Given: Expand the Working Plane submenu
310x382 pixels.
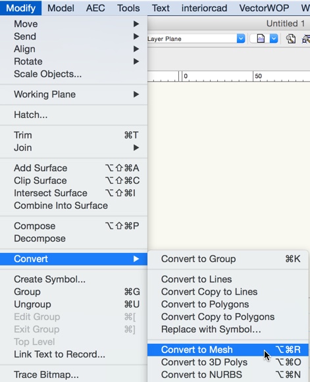Looking at the screenshot, I should click(74, 94).
